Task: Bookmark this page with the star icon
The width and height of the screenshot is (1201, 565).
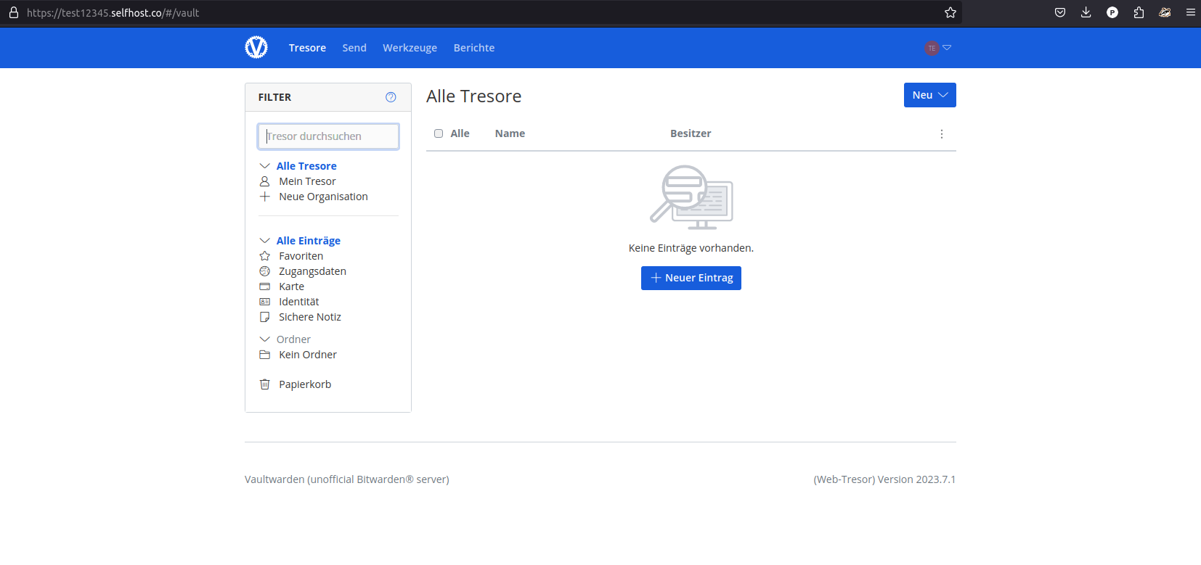Action: [950, 12]
